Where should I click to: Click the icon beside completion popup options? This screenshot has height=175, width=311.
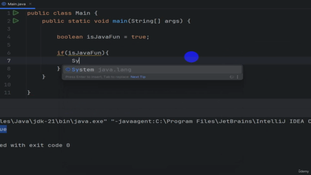(x=231, y=77)
